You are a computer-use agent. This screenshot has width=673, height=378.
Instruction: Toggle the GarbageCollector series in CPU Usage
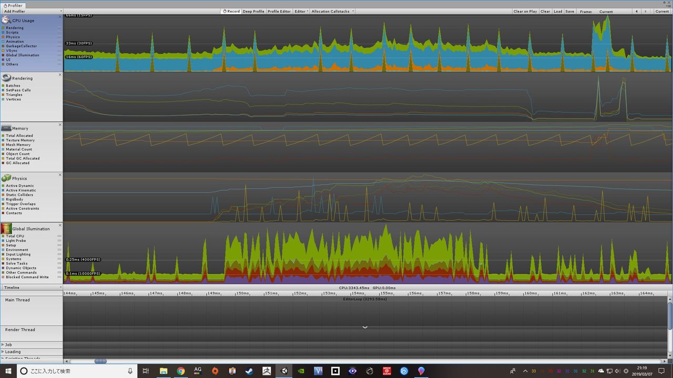coord(22,46)
